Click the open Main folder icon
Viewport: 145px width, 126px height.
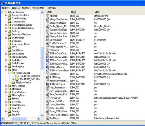click(9, 70)
